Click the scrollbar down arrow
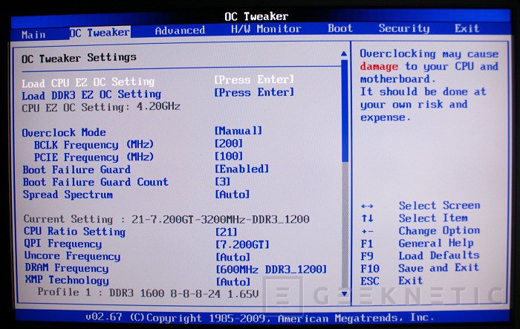 point(345,294)
